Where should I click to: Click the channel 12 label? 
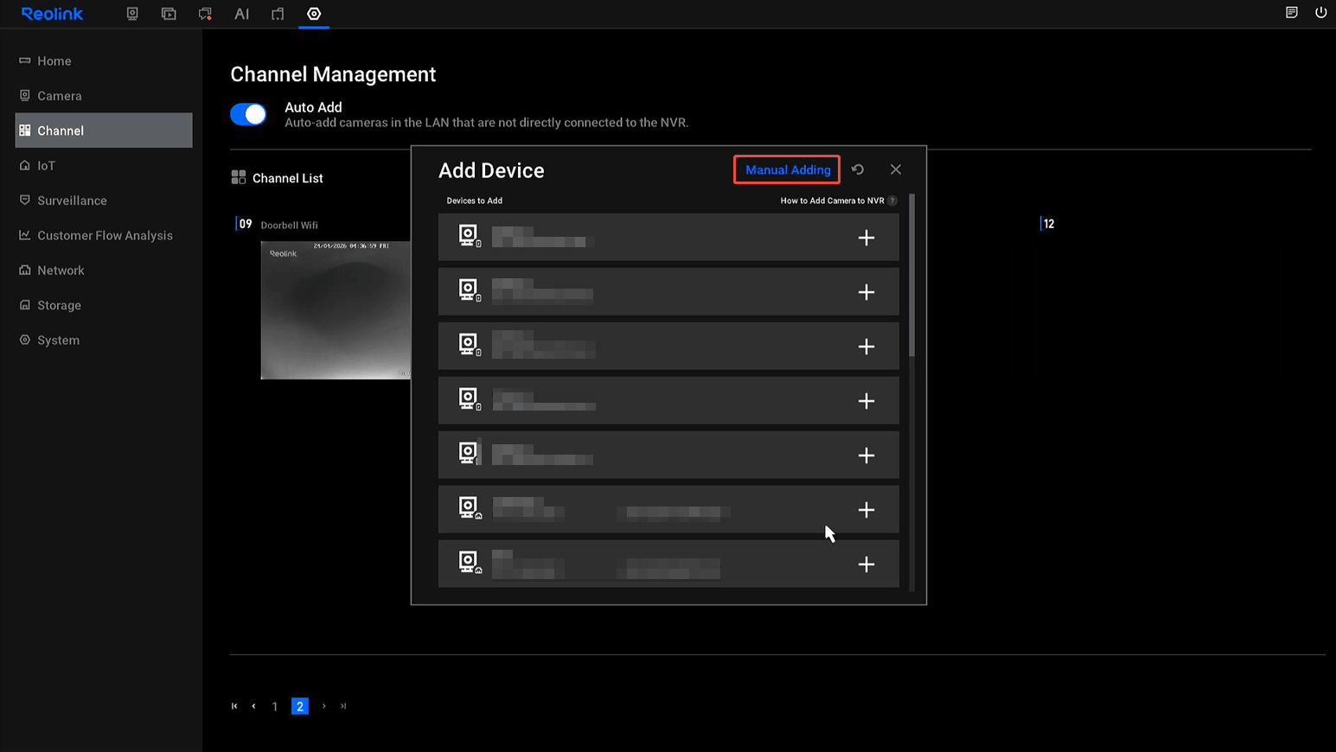(x=1048, y=224)
